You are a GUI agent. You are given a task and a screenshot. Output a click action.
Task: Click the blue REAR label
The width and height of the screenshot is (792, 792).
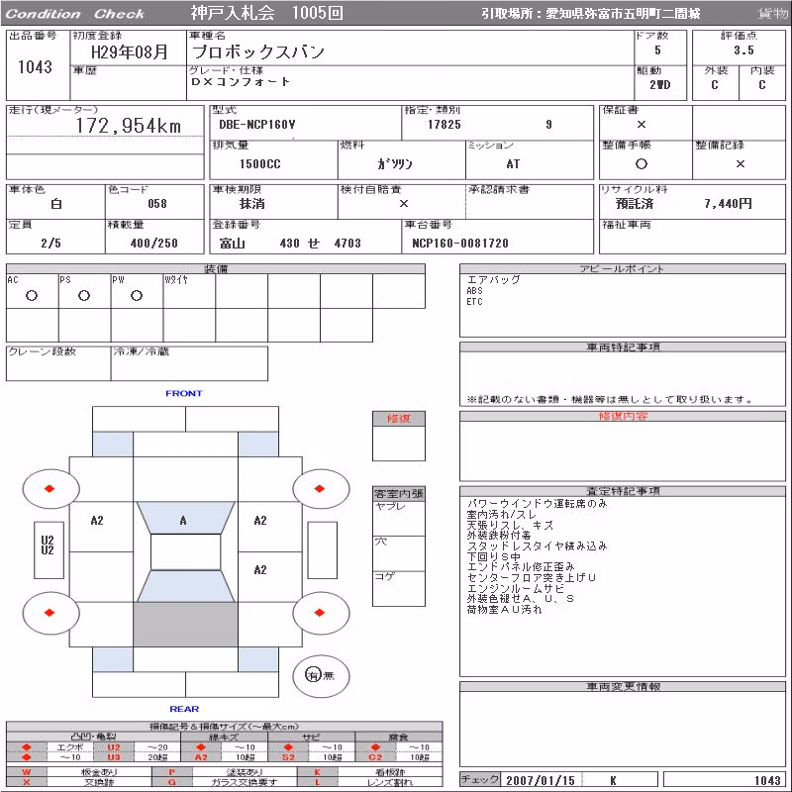point(184,709)
